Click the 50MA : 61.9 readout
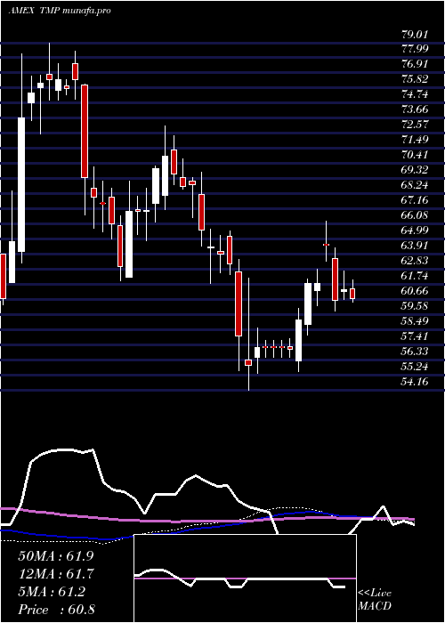The height and width of the screenshot is (623, 445). (x=57, y=555)
